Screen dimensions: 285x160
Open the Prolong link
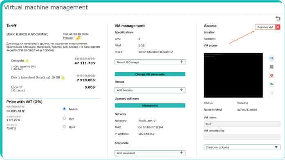pos(68,38)
